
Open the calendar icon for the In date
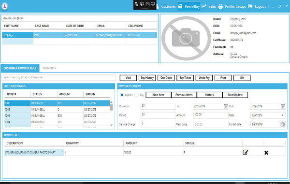(226, 106)
